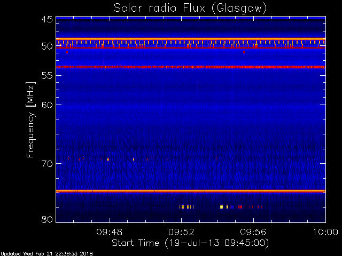Click the 10:00 time tick label
This screenshot has width=342, height=256.
pos(325,232)
